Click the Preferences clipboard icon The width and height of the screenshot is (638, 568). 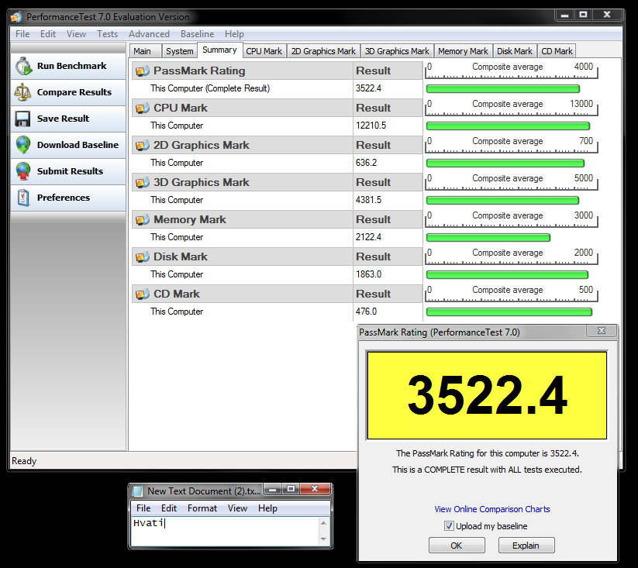click(x=23, y=198)
